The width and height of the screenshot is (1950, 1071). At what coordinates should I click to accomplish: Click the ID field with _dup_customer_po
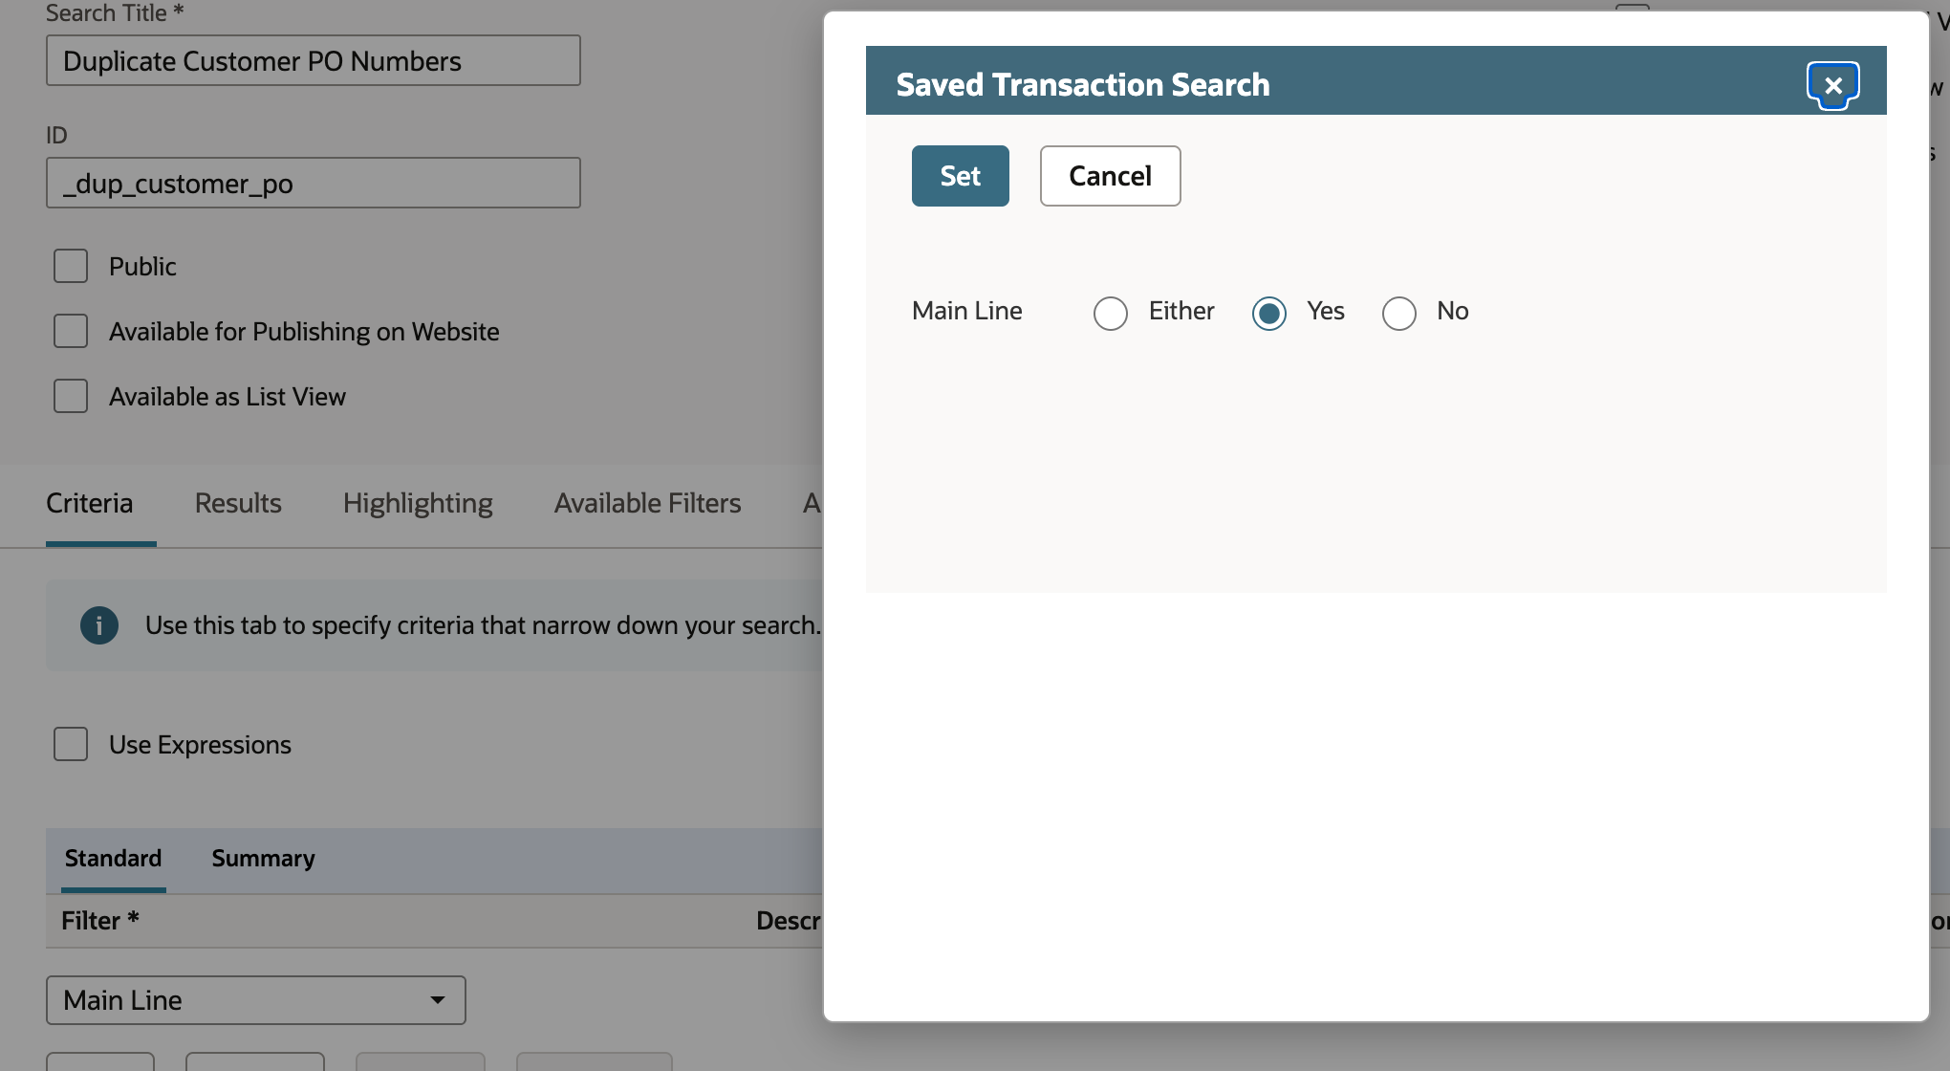314,183
